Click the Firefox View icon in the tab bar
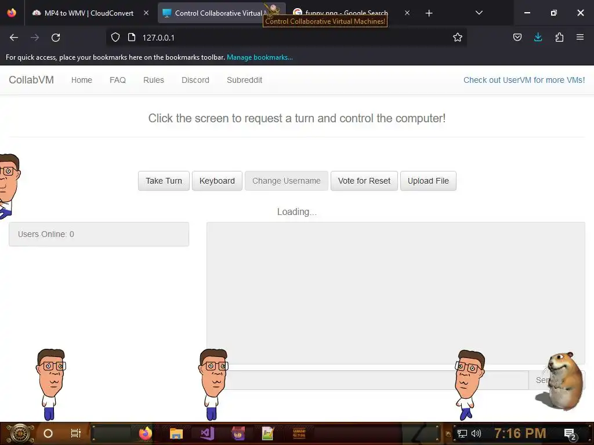Viewport: 594px width, 445px height. [x=12, y=13]
